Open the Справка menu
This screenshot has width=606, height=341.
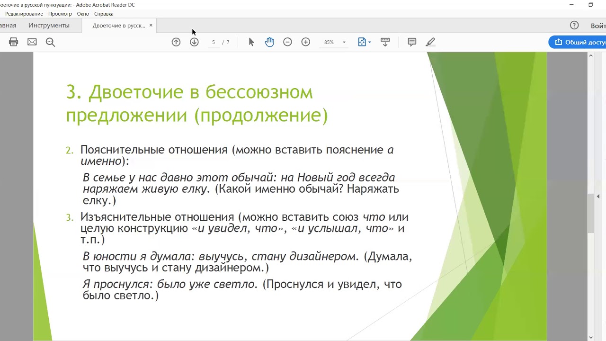[x=104, y=14]
